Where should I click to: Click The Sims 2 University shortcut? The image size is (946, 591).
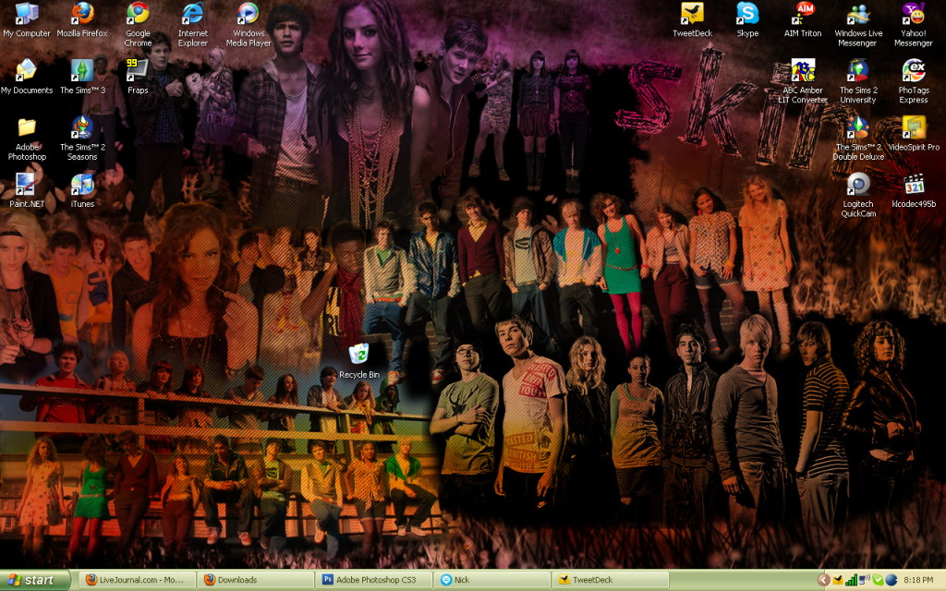click(x=858, y=81)
